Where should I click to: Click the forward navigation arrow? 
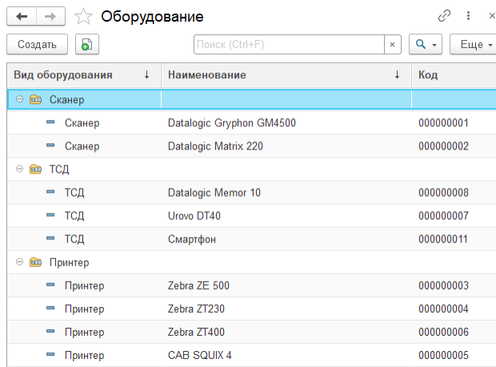point(50,16)
